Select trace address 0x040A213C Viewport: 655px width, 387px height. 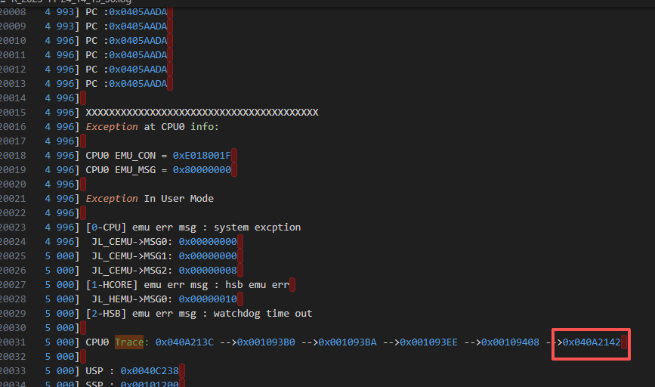pyautogui.click(x=184, y=342)
